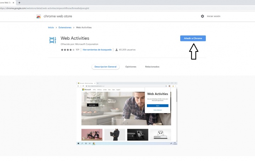Viewport: 255px width, 162px height.
Task: Click 'Ofrecido por: Microsoft Corporation' text
Action: (x=79, y=44)
